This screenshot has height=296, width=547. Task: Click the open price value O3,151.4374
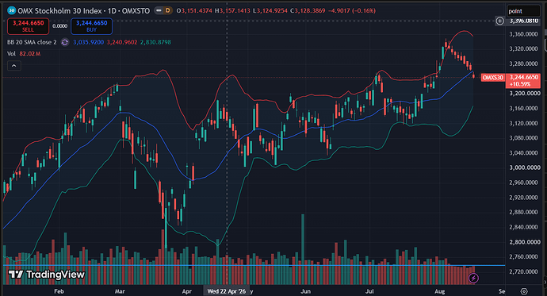(x=194, y=11)
